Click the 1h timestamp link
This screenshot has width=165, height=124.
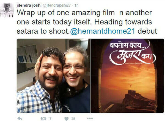point(76,5)
